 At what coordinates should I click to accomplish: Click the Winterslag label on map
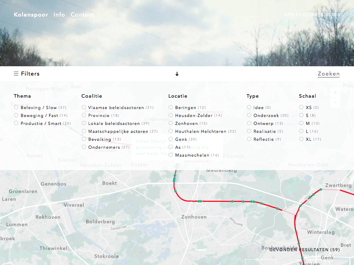click(321, 232)
